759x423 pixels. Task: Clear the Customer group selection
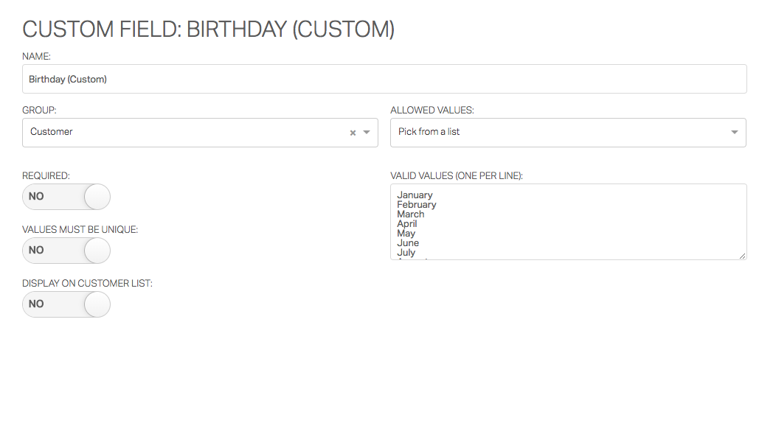coord(353,133)
